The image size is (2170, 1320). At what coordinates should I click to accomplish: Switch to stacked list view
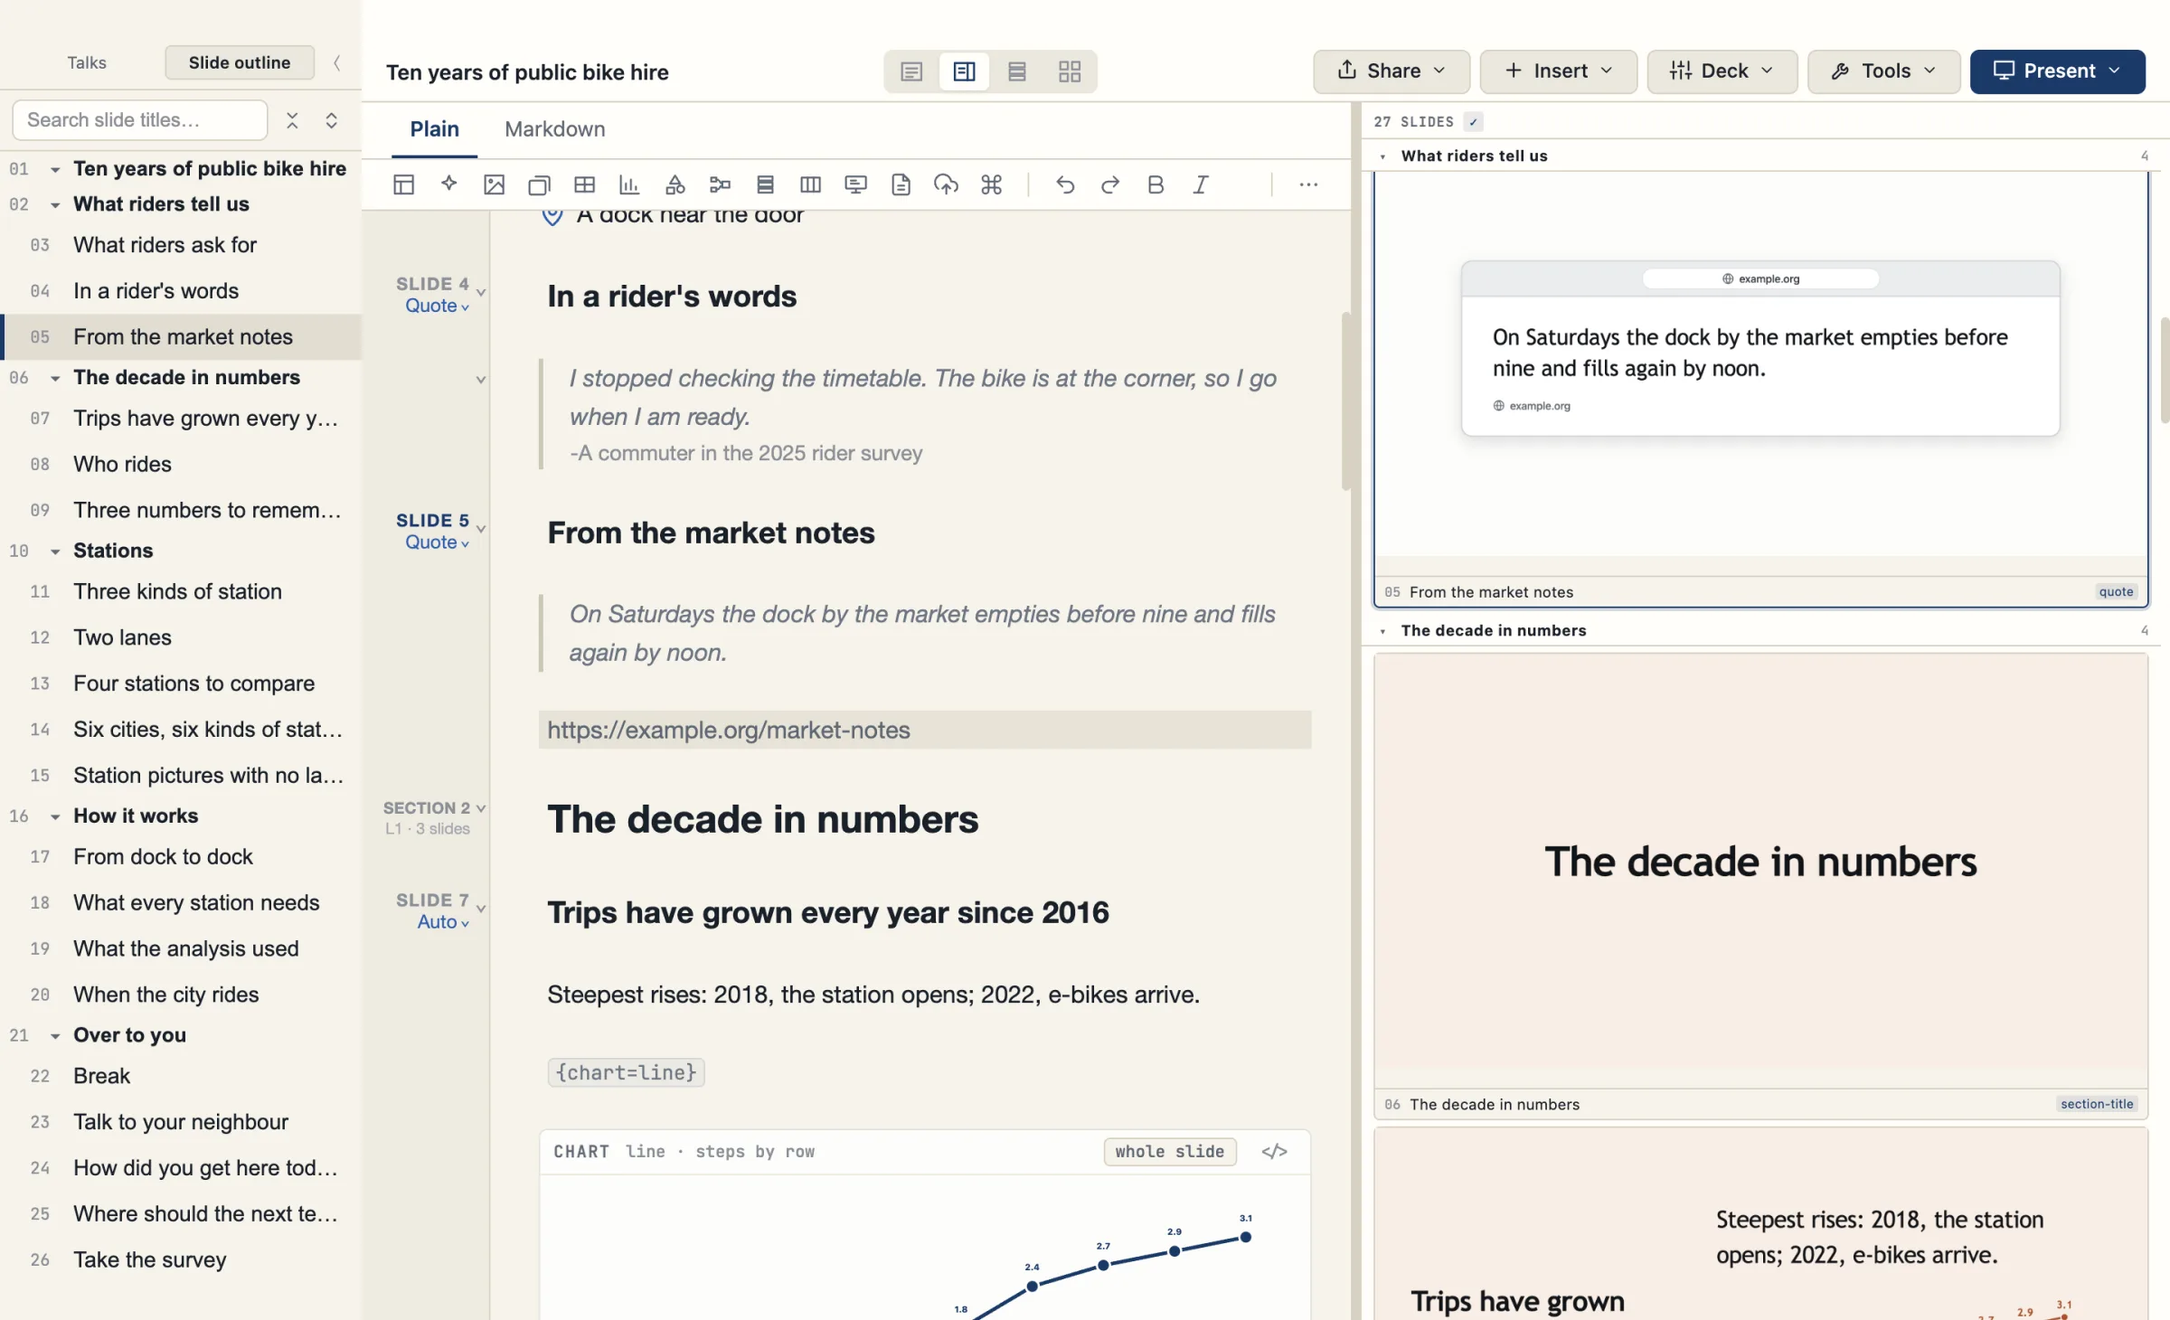click(1017, 71)
